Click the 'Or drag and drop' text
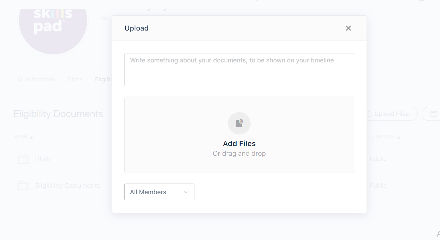 [239, 153]
